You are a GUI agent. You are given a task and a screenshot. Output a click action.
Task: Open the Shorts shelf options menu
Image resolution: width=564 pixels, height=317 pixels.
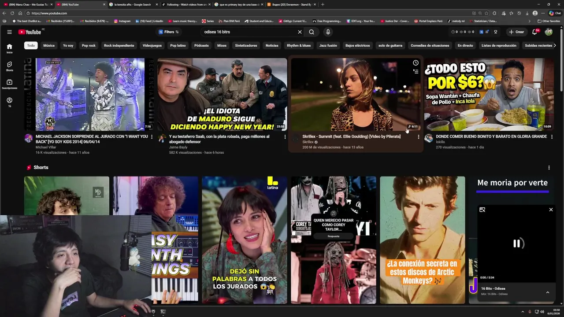[x=549, y=168]
